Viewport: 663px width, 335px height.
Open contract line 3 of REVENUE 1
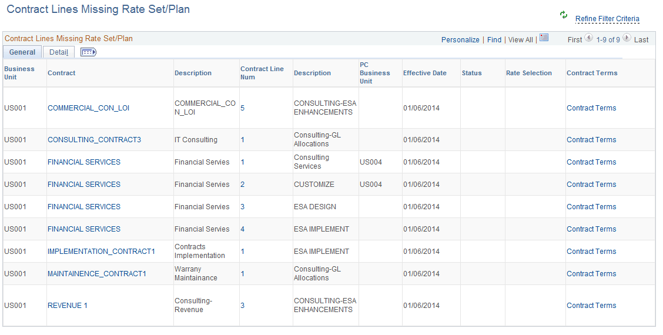pos(243,306)
